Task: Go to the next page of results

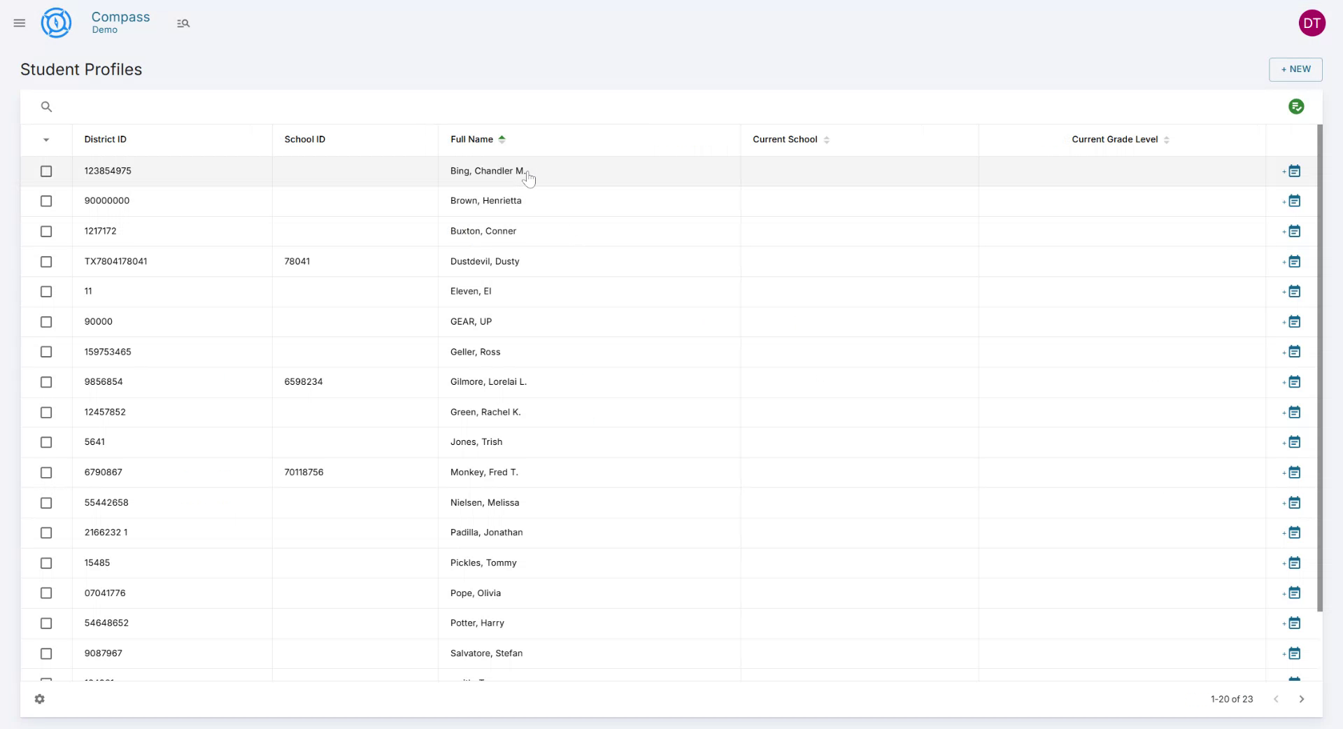Action: [1301, 699]
